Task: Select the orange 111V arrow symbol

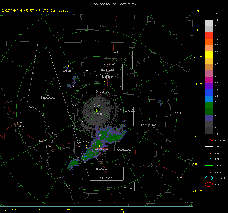Action: (x=209, y=153)
